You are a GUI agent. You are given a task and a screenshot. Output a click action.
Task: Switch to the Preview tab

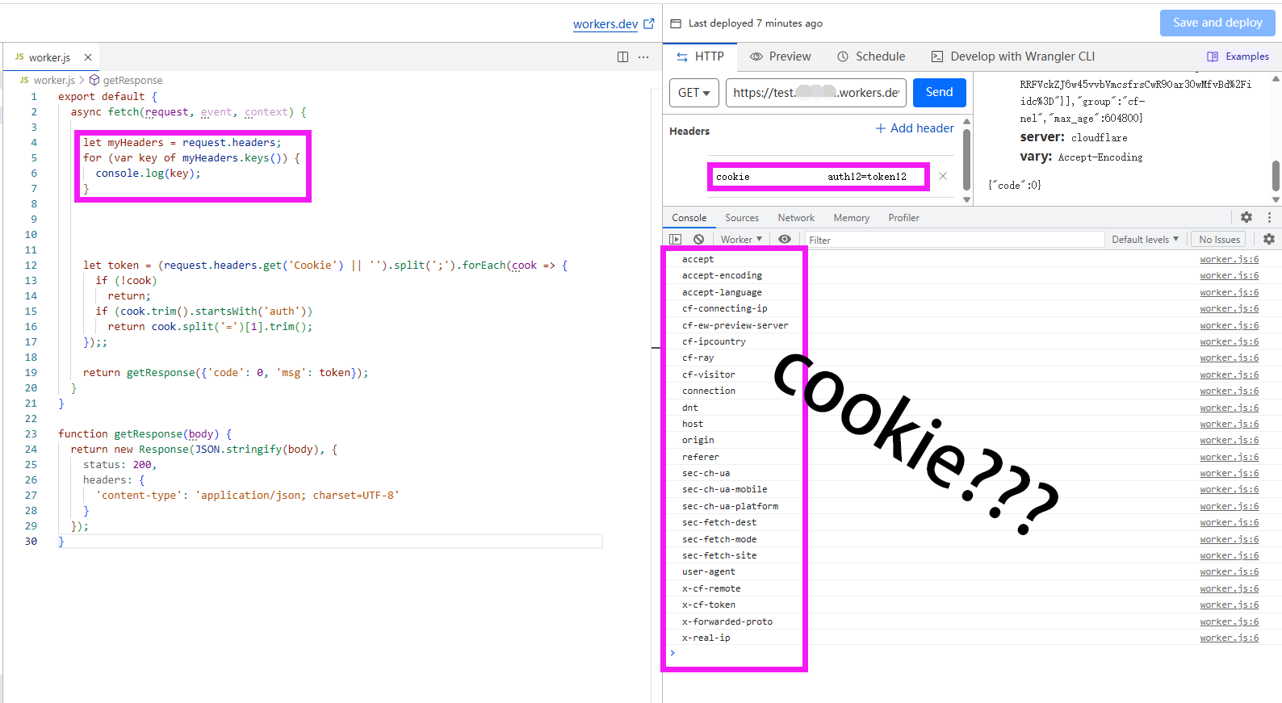pyautogui.click(x=781, y=56)
